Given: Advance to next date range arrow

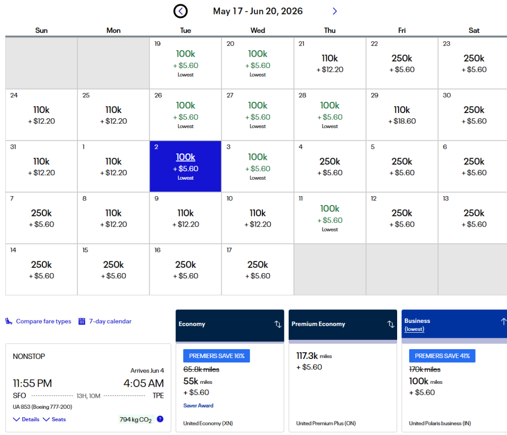Looking at the screenshot, I should [x=335, y=11].
